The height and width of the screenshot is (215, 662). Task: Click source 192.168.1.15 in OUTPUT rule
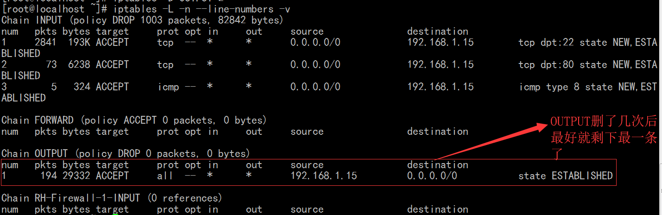tap(324, 176)
